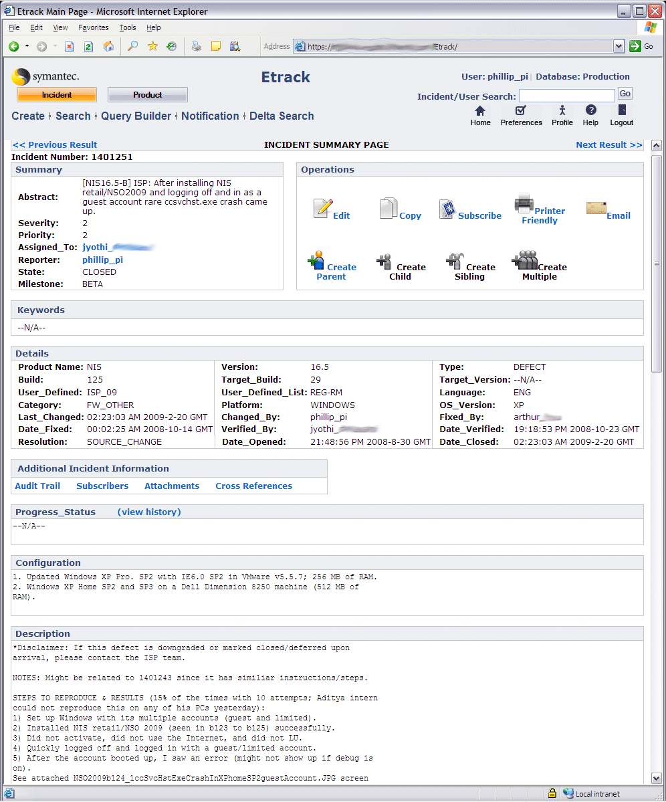Click the Subscribe icon in Operations

point(447,209)
